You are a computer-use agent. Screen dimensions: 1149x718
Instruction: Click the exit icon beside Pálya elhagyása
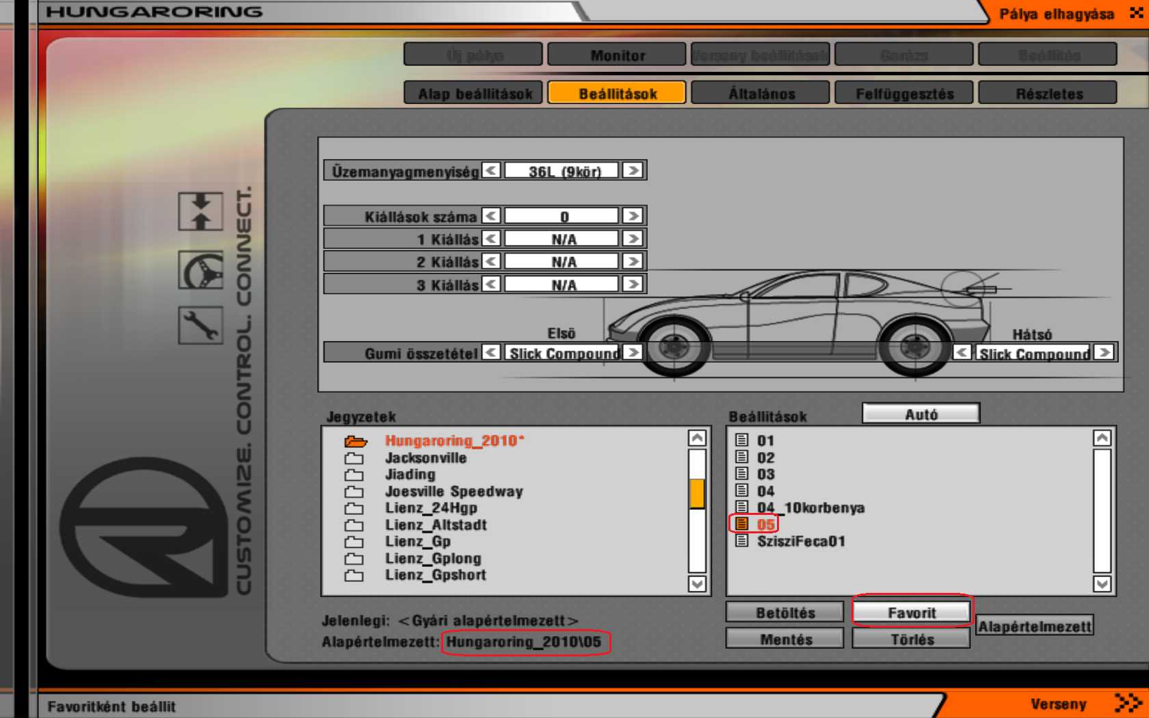(x=1136, y=13)
